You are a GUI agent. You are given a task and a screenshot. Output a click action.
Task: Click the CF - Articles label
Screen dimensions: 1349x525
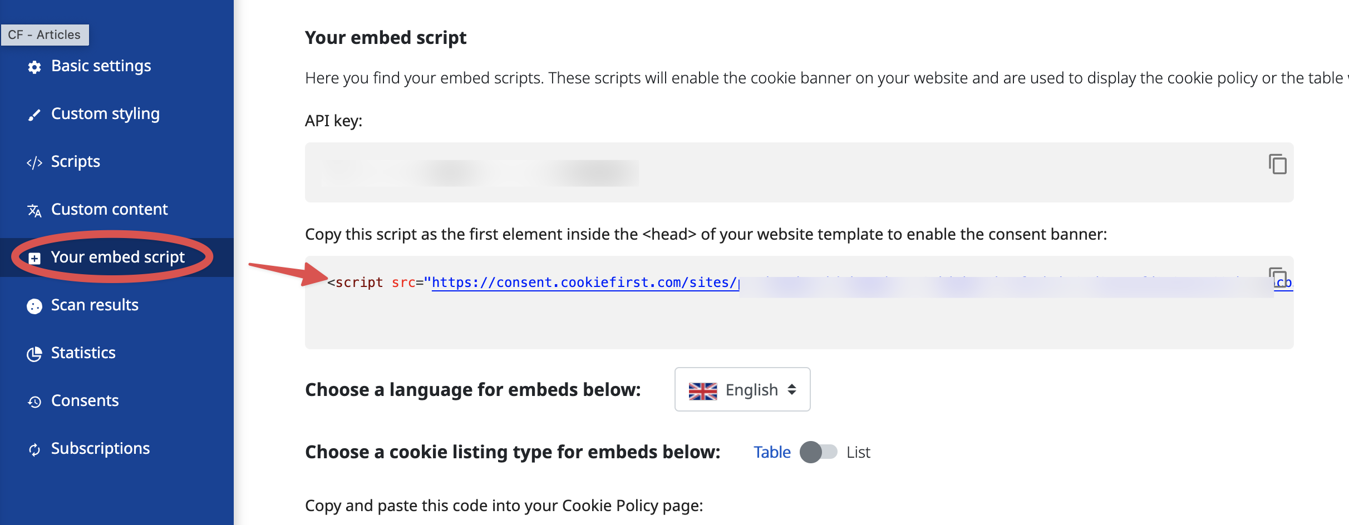[x=45, y=35]
